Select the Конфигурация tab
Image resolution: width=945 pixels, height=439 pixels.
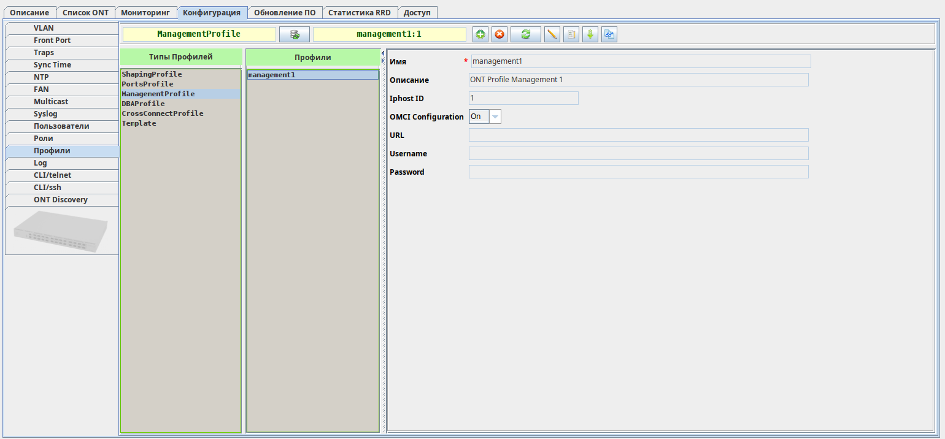tap(212, 12)
